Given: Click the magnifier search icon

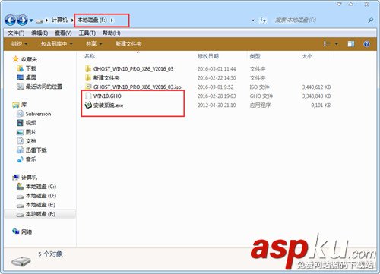Looking at the screenshot, I should 370,20.
